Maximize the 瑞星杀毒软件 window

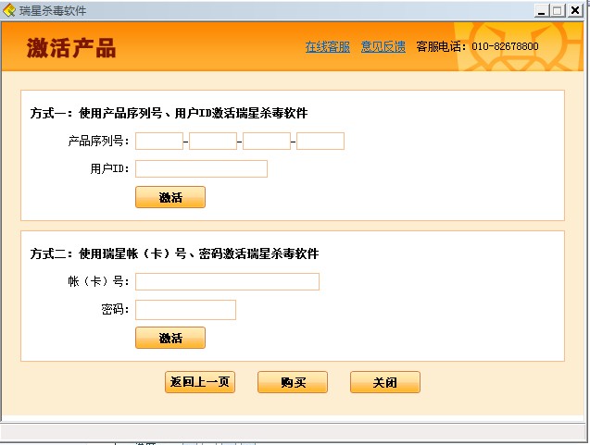[x=558, y=10]
